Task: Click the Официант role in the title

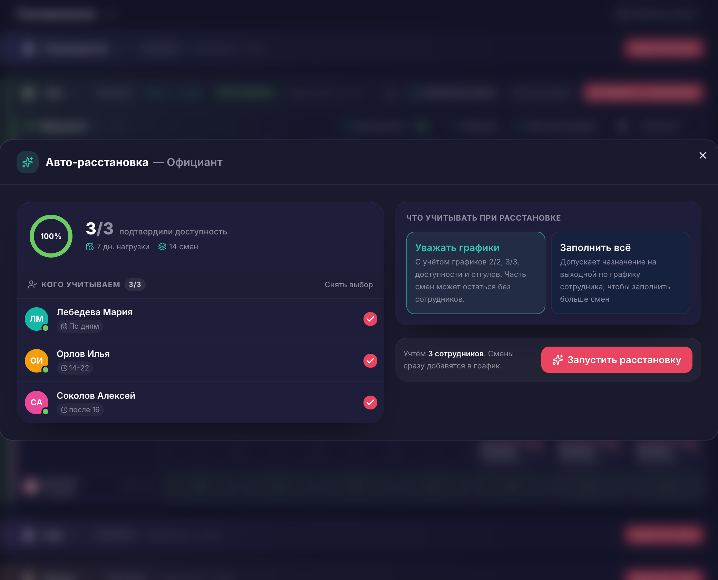Action: tap(195, 162)
